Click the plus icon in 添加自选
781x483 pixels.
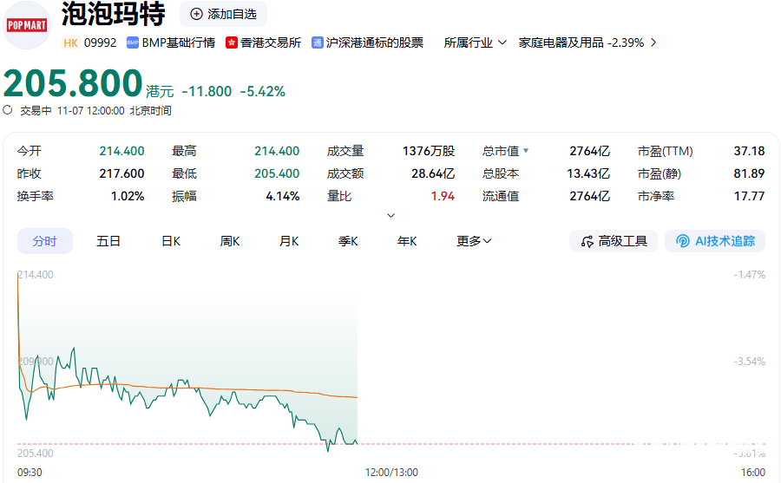[x=196, y=14]
